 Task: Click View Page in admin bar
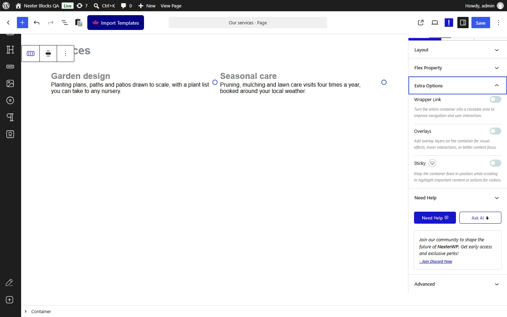click(171, 6)
